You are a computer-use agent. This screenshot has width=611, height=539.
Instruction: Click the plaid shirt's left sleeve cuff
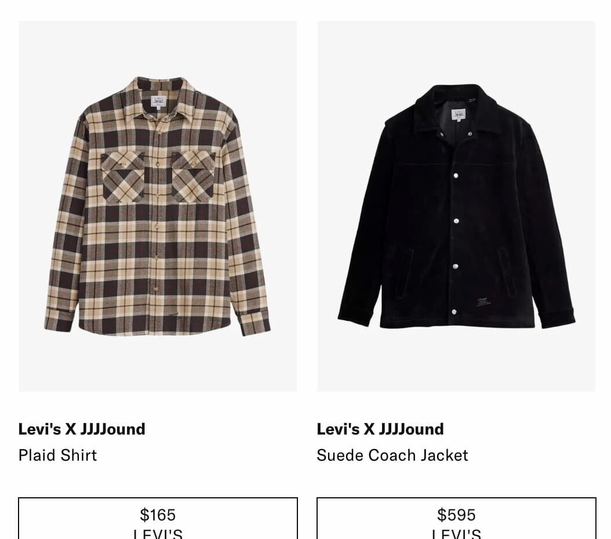click(x=59, y=319)
